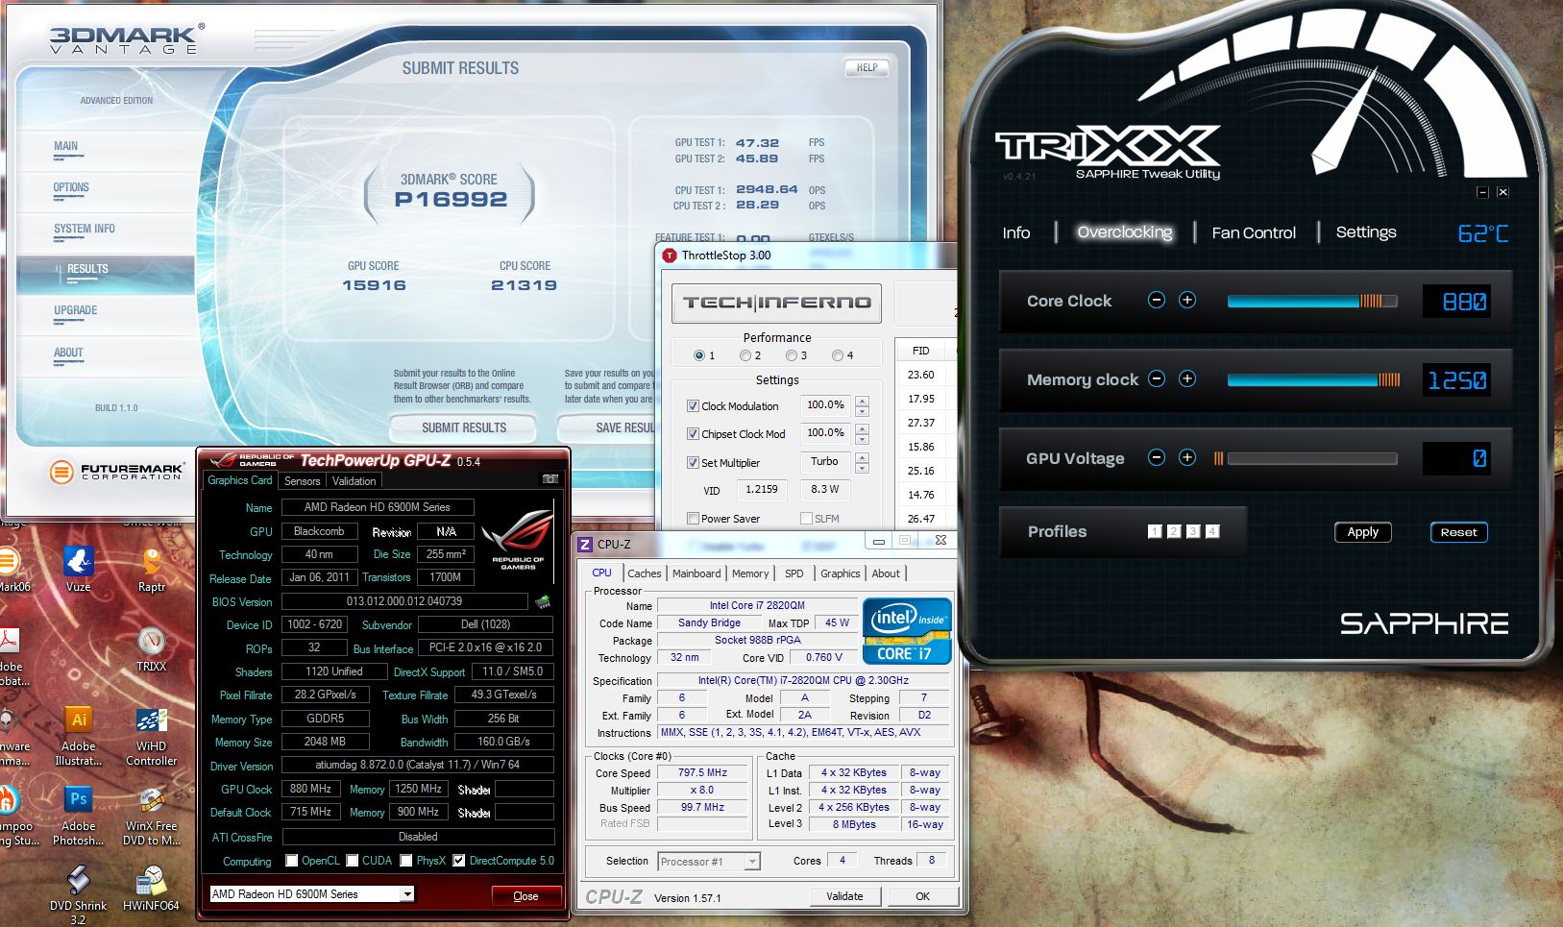Select Performance profile 2 radio
The width and height of the screenshot is (1563, 927).
745,355
